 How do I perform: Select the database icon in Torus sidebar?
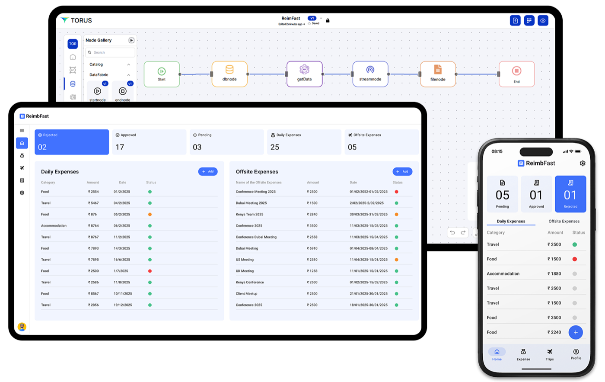[x=73, y=84]
